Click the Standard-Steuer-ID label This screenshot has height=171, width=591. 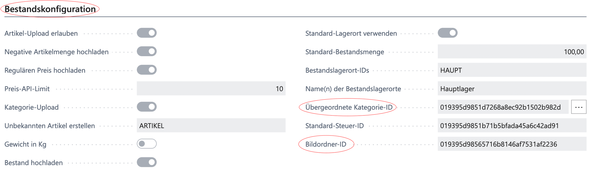coord(334,126)
